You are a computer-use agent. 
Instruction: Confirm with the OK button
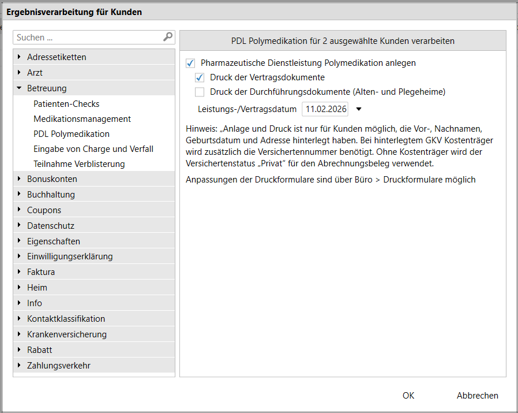(x=408, y=396)
